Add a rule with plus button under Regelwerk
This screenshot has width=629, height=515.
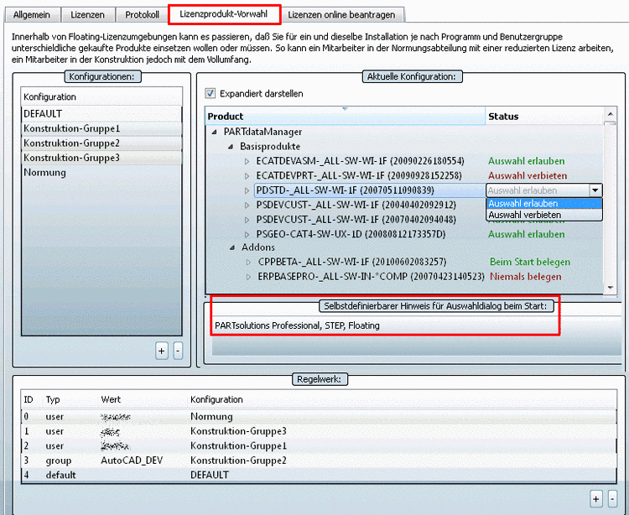pyautogui.click(x=596, y=499)
